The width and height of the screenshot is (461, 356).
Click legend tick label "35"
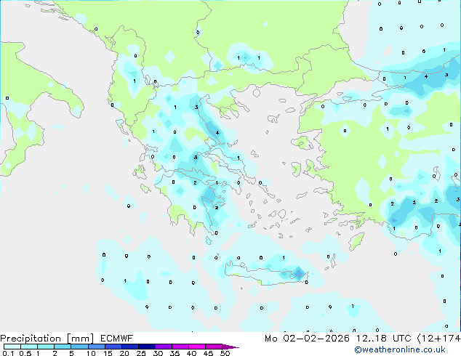[x=175, y=353]
